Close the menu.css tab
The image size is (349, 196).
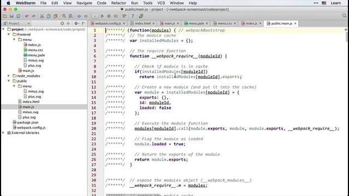(234, 23)
